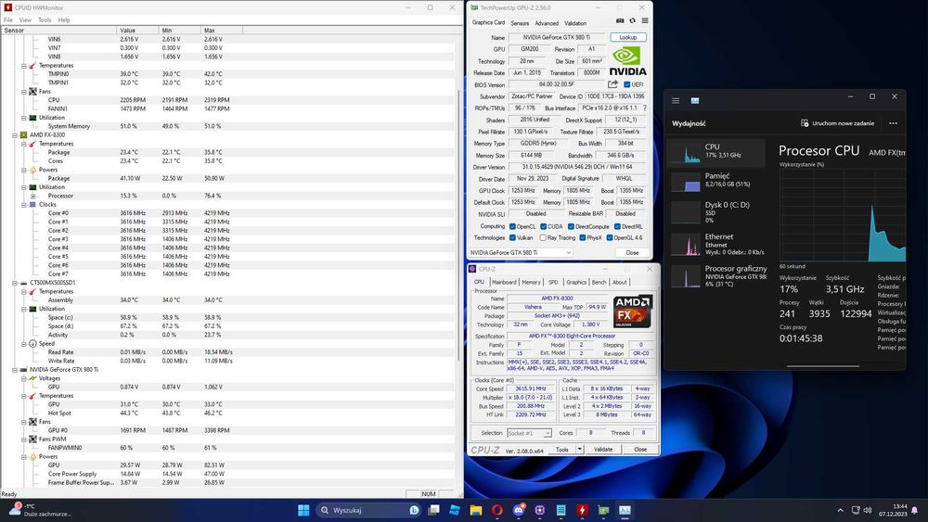Click the GPU-Z refresh icon
This screenshot has width=928, height=522.
pyautogui.click(x=633, y=22)
